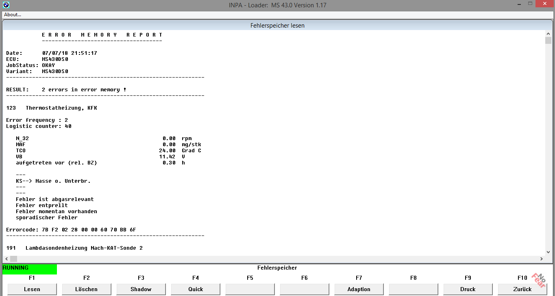Minimize the INPA window
Viewport: 555px width, 296px height.
[x=520, y=4]
